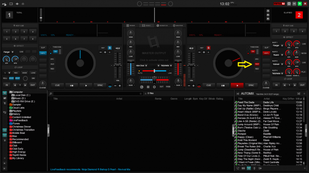The height and width of the screenshot is (173, 309).
Task: Set loop IN on deck 1
Action: [x=7, y=85]
